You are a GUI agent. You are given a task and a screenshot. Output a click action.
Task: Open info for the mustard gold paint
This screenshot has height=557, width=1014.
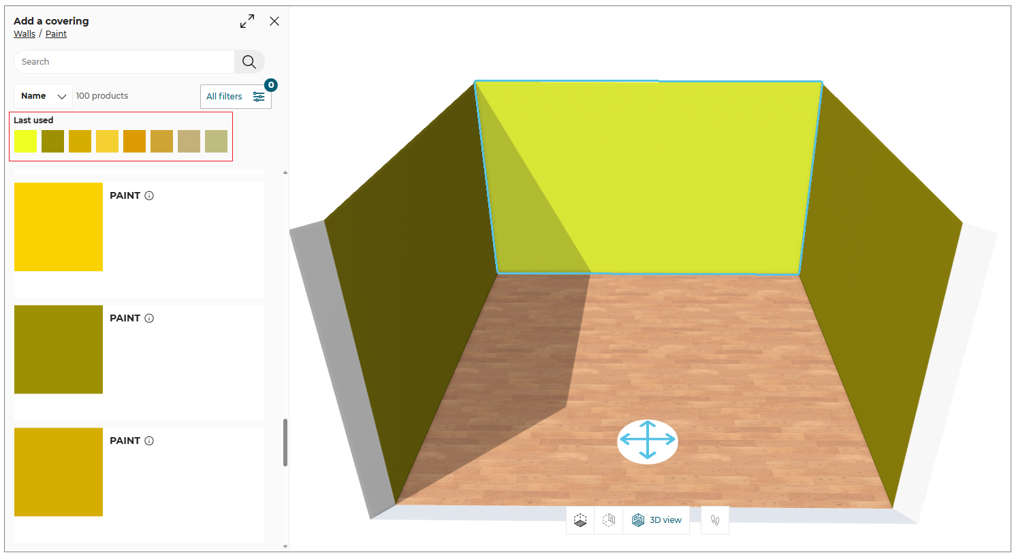149,441
